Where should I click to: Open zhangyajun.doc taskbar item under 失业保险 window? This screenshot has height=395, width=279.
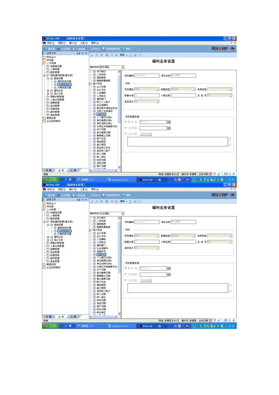click(120, 326)
